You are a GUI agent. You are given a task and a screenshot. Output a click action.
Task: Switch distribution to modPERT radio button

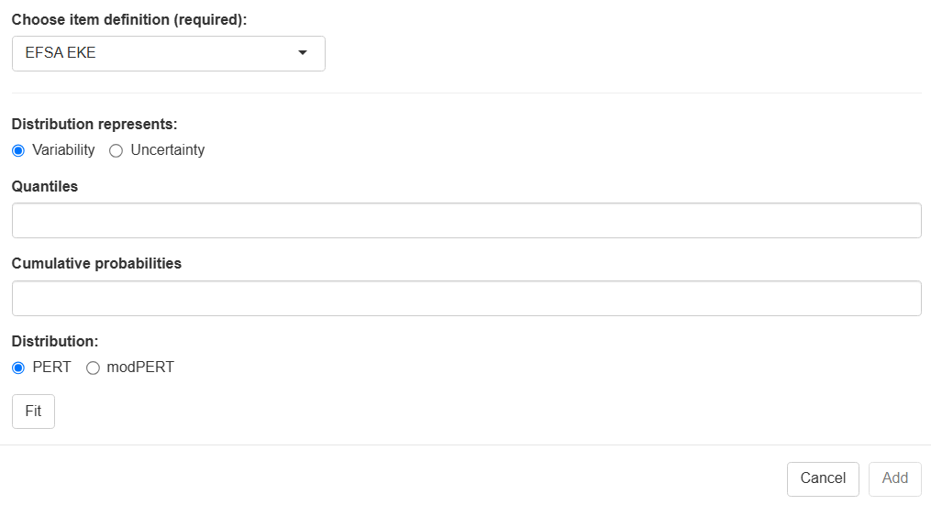click(x=93, y=368)
